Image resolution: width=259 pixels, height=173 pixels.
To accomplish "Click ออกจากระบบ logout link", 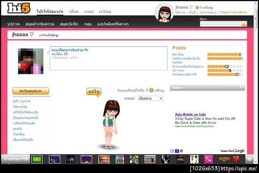I will pos(208,13).
